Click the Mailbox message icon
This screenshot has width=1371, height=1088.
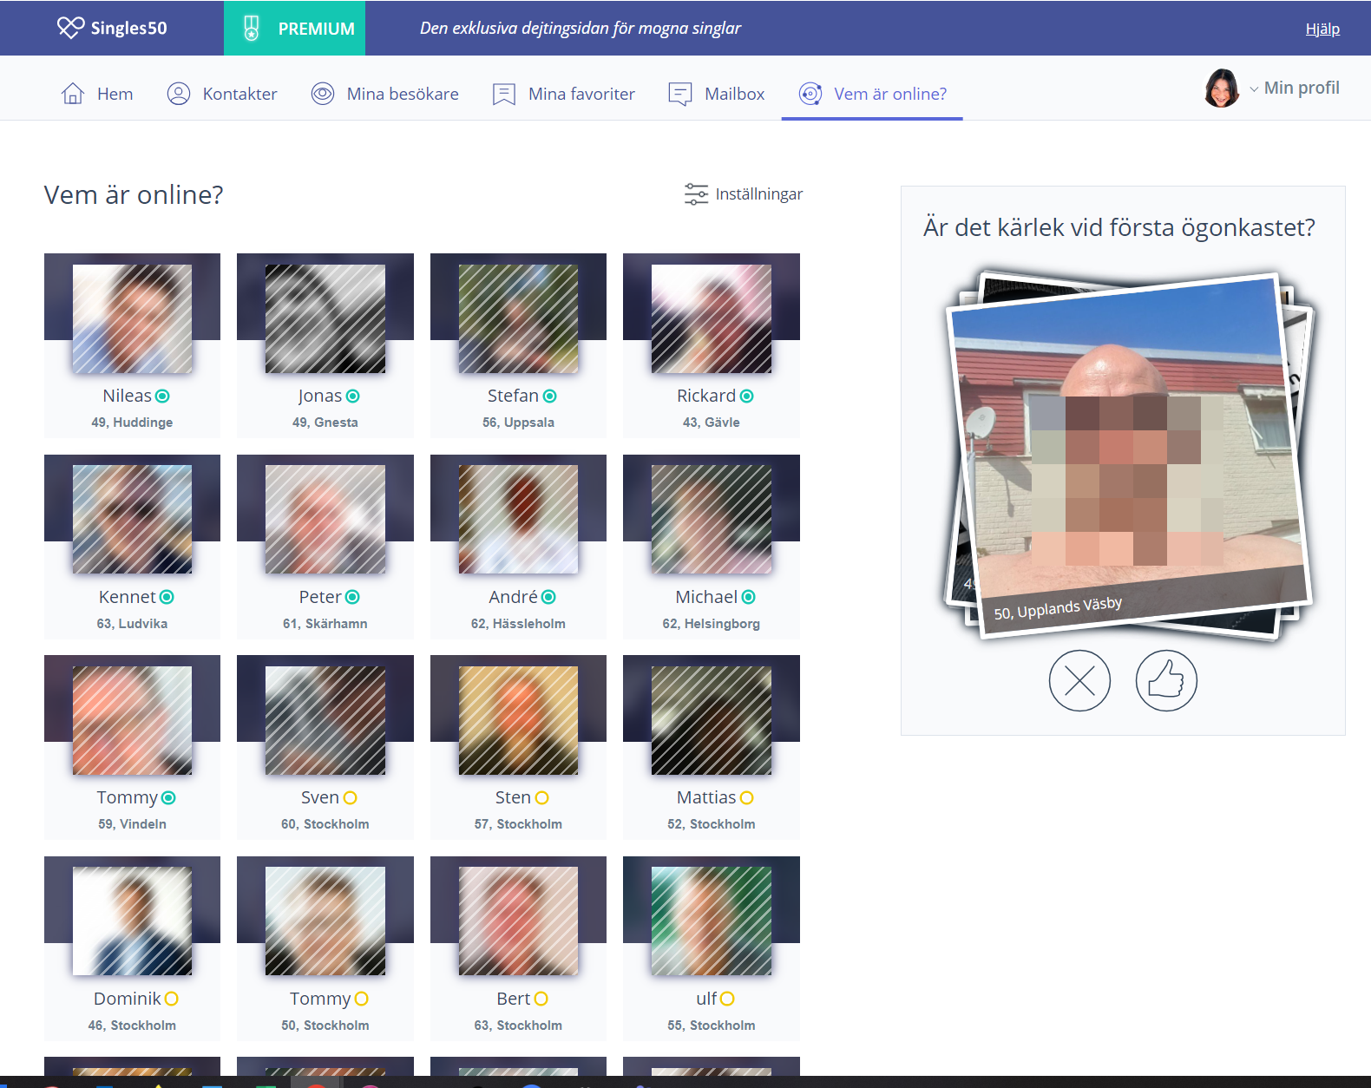[680, 94]
